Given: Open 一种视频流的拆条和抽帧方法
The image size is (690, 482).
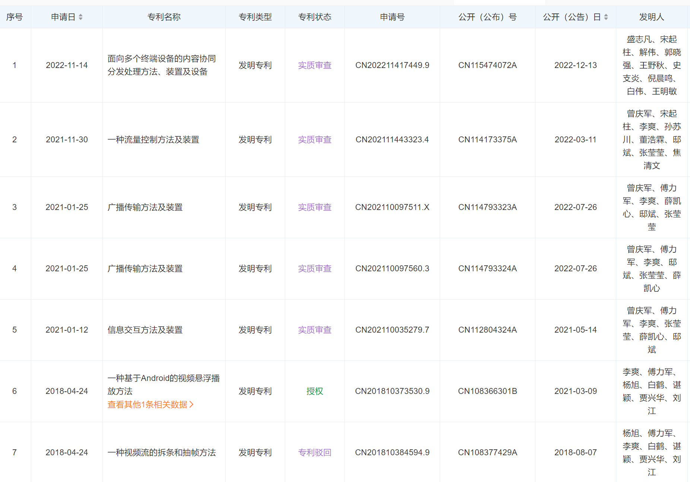Looking at the screenshot, I should [162, 453].
